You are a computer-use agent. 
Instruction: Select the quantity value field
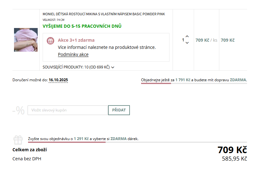click(183, 40)
